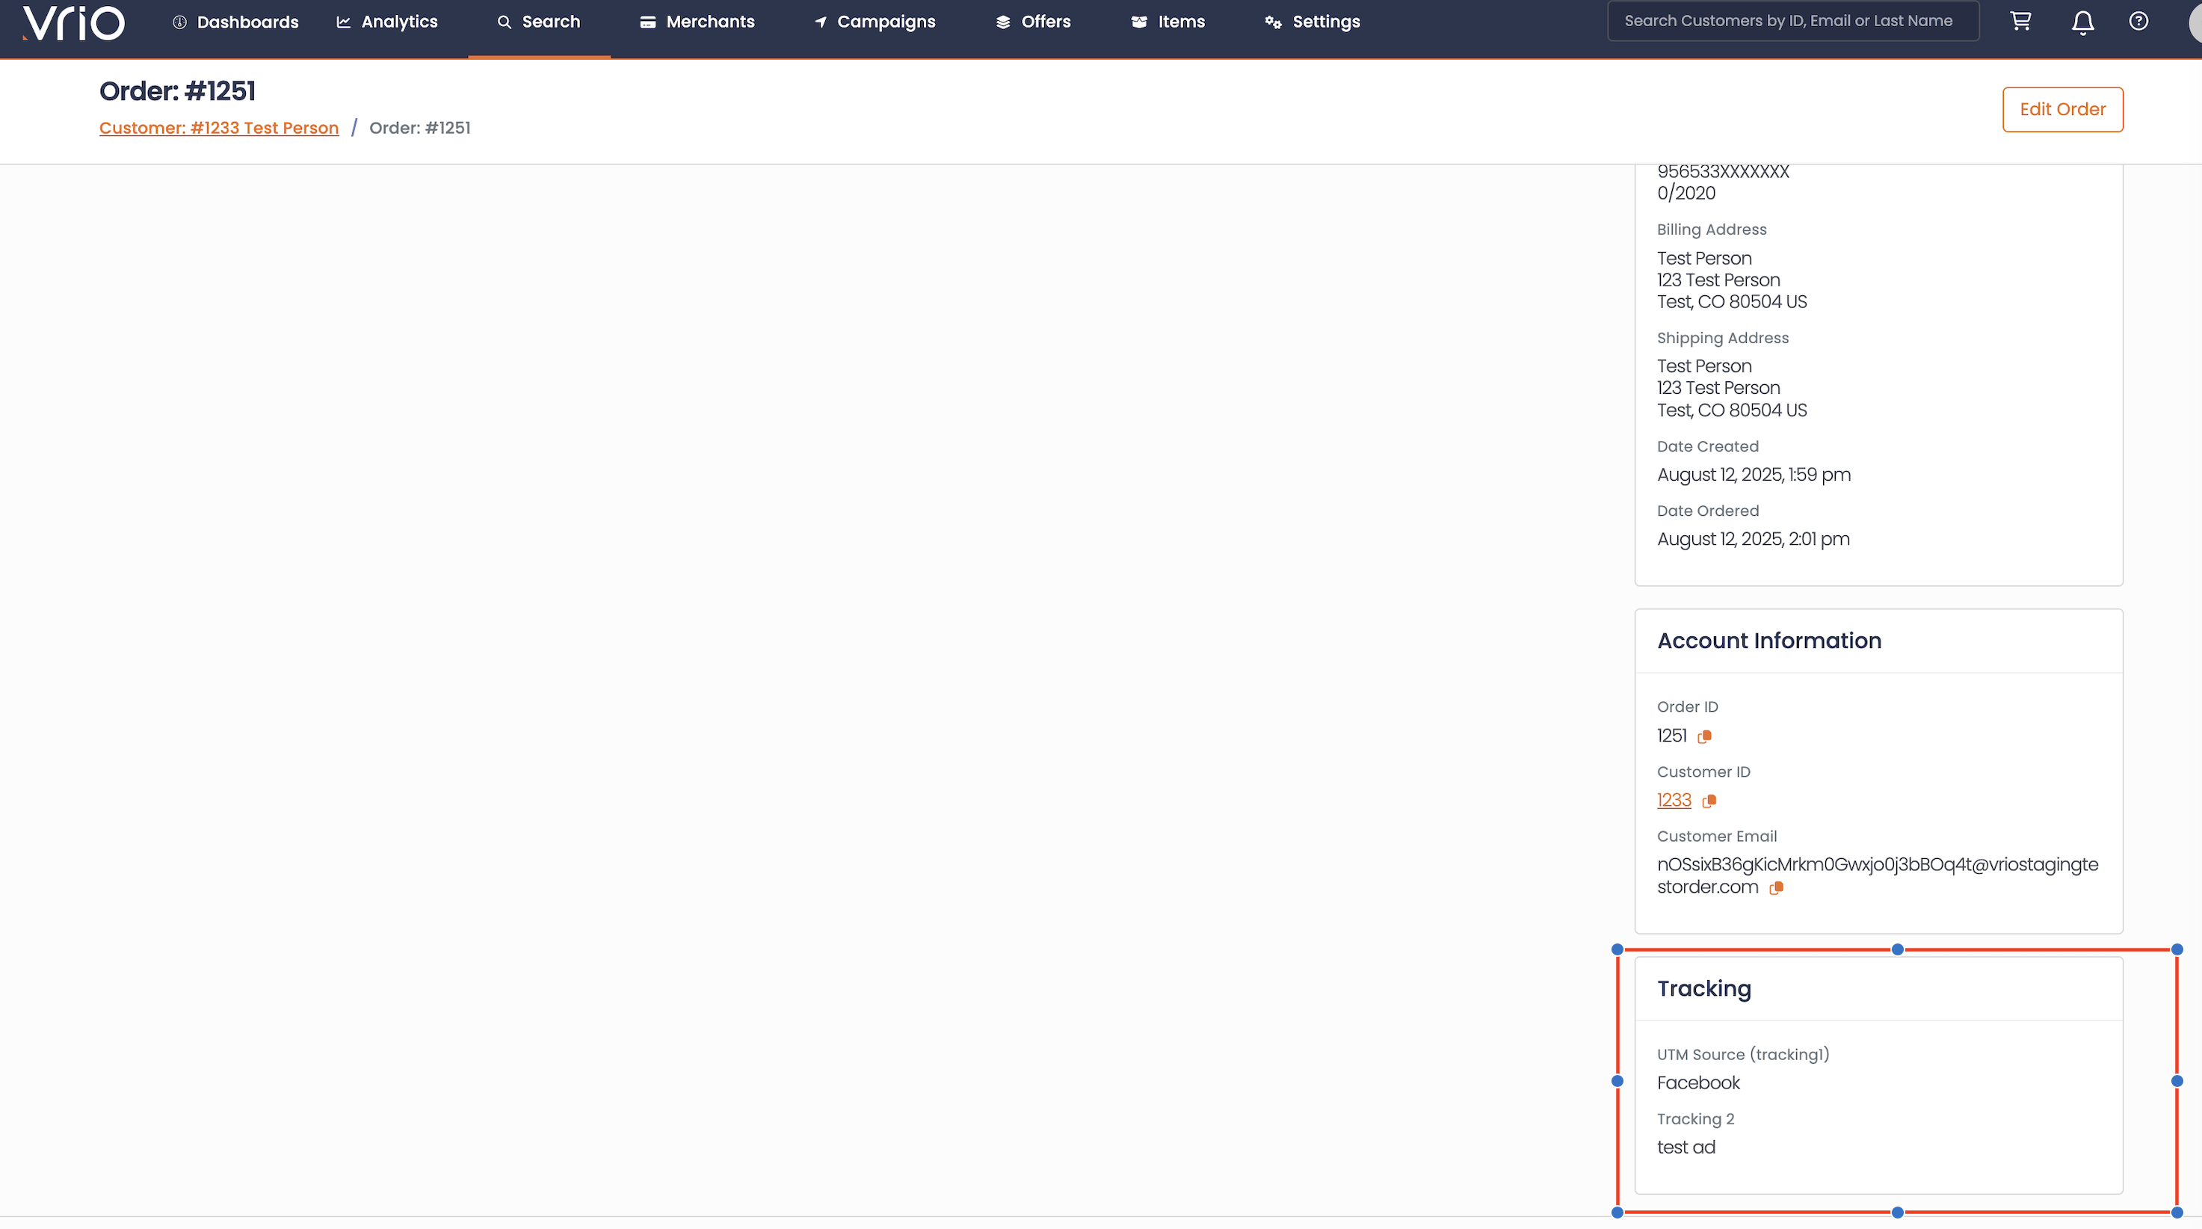Open the shopping cart icon

point(2021,22)
